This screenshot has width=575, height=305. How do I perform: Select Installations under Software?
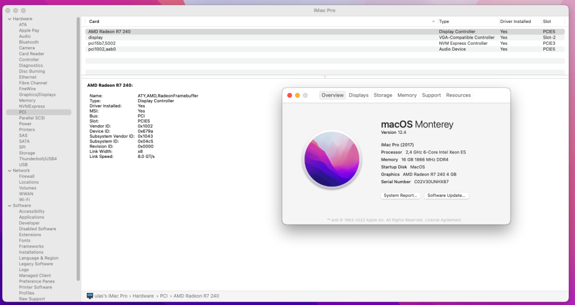point(31,252)
